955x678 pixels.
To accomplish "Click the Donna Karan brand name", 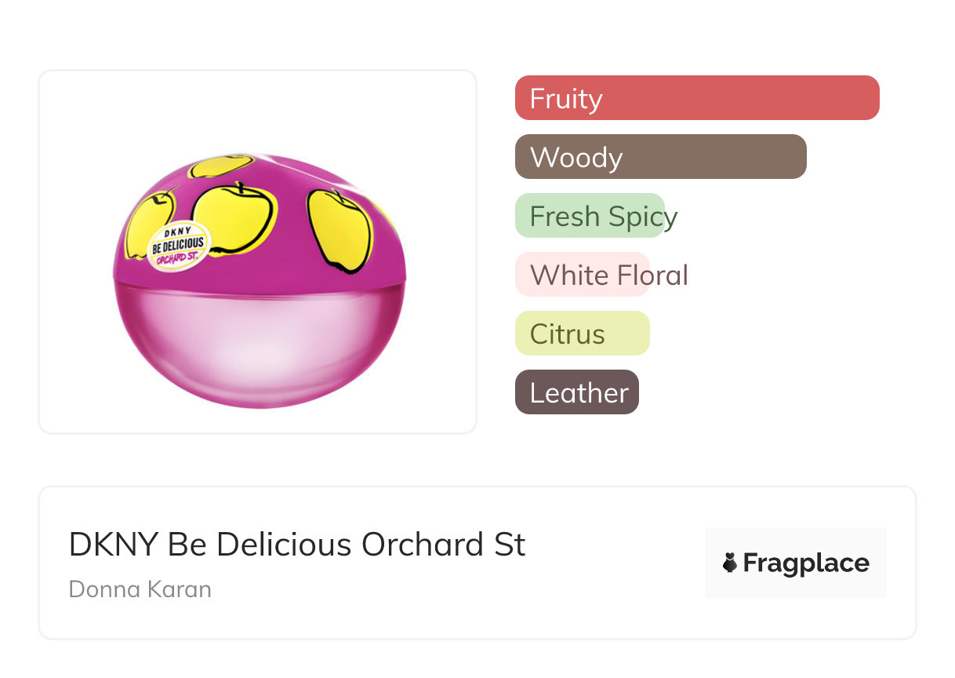I will point(140,589).
